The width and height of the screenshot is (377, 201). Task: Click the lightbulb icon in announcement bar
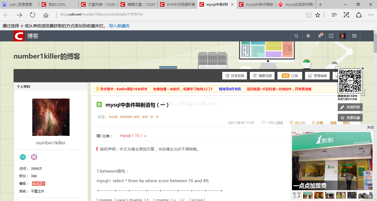click(97, 89)
